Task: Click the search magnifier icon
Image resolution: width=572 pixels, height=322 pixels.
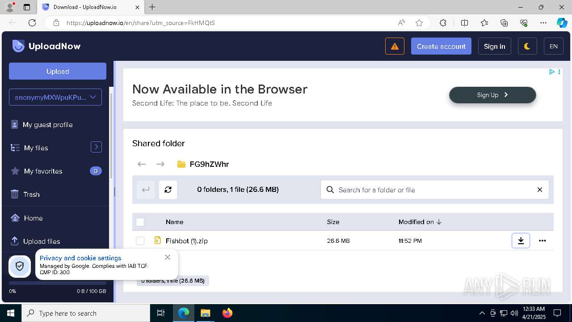Action: tap(330, 190)
